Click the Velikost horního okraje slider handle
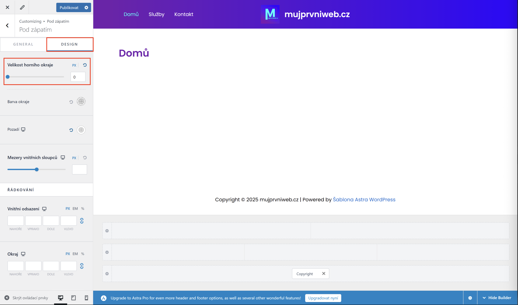This screenshot has height=305, width=518. (x=8, y=77)
